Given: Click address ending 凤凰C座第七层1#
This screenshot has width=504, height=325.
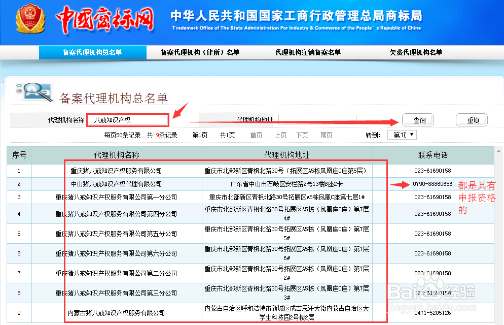Looking at the screenshot, I should pos(286,197).
